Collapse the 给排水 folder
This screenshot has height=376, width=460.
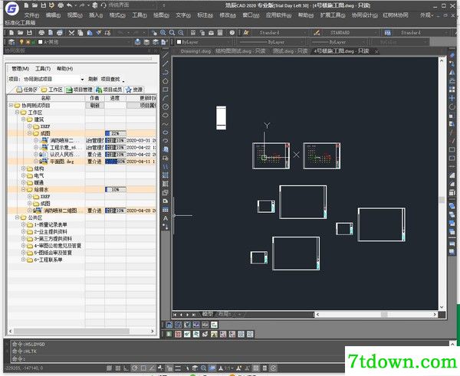(x=24, y=190)
